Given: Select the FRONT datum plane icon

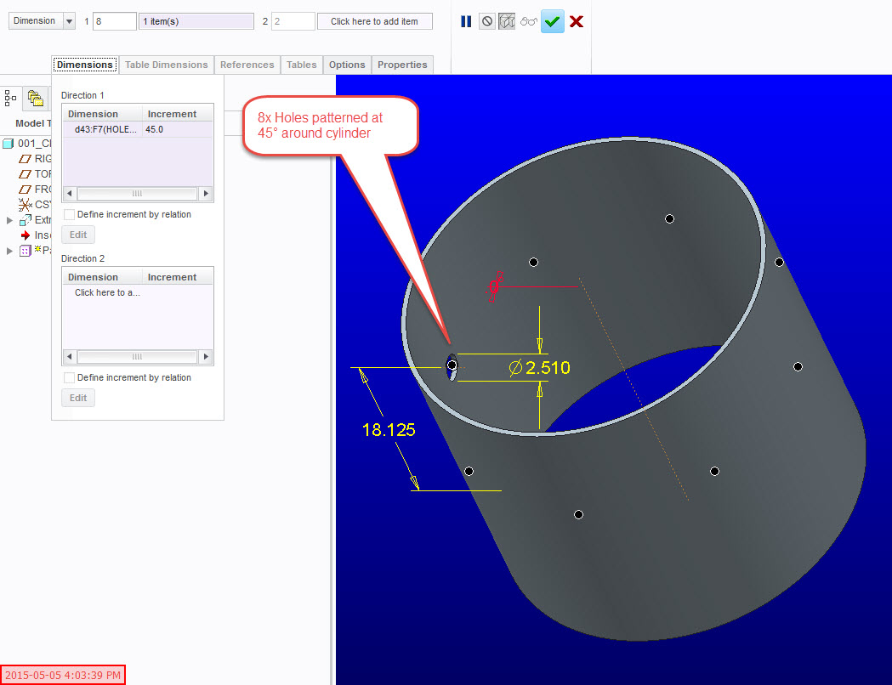Looking at the screenshot, I should (x=25, y=190).
